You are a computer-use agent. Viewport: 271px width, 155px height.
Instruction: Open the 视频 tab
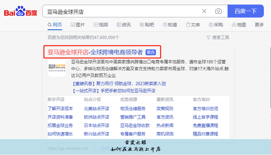pyautogui.click(x=100, y=25)
